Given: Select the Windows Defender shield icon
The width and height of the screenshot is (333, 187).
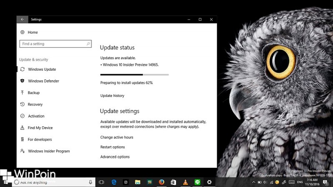Looking at the screenshot, I should point(22,81).
